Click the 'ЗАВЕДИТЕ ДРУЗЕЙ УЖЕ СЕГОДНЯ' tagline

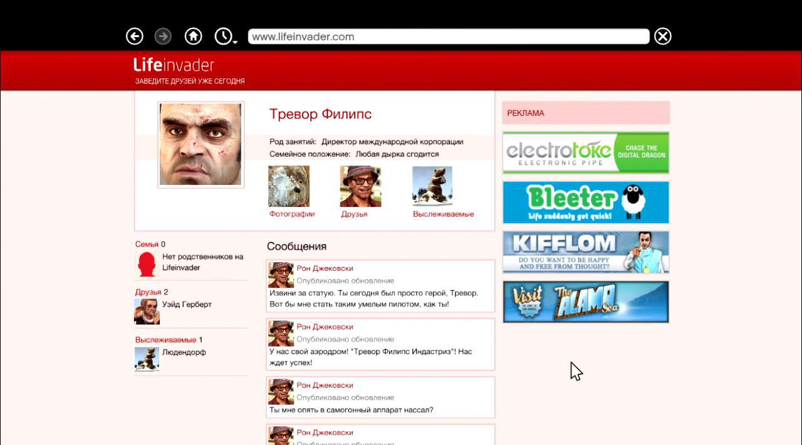(190, 81)
